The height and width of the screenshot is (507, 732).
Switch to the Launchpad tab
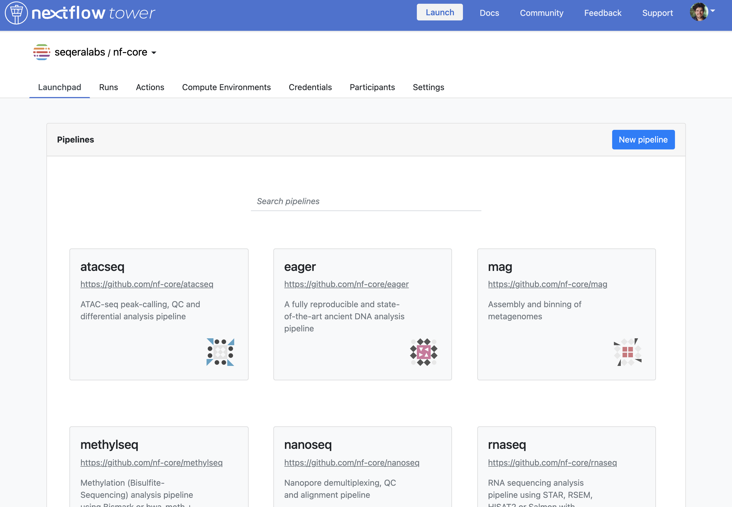pos(59,87)
